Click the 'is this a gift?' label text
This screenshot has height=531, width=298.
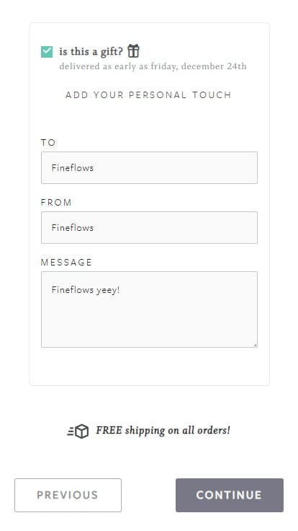(91, 51)
